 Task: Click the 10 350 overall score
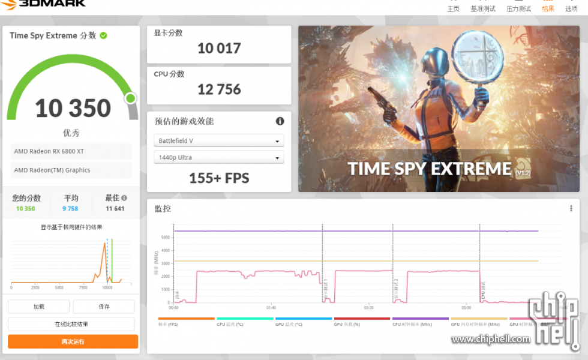pos(73,108)
